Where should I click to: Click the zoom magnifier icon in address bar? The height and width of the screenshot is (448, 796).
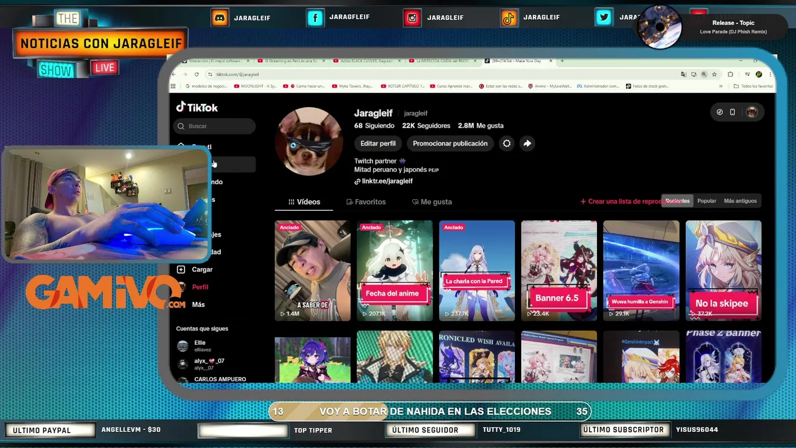704,74
